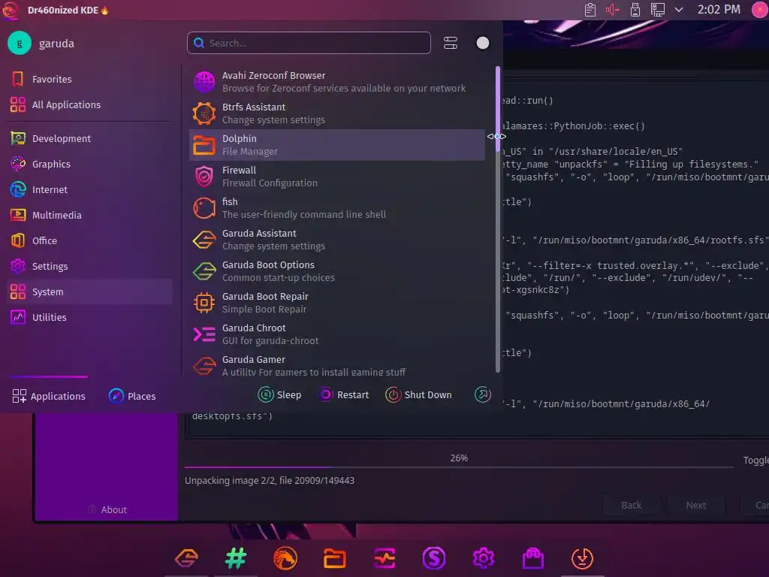The image size is (769, 577).
Task: Focus the launcher Search field
Action: (x=309, y=43)
